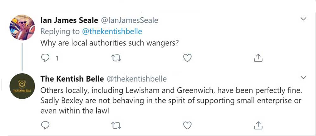Like The Kentish Belle's tweet
The image size is (316, 136).
(188, 125)
